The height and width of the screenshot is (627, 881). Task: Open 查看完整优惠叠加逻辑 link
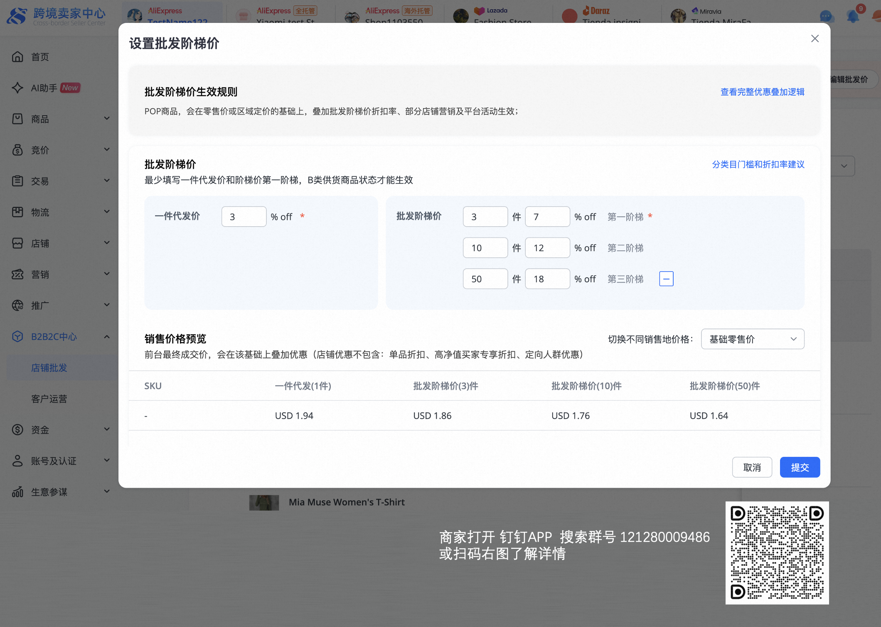point(762,92)
